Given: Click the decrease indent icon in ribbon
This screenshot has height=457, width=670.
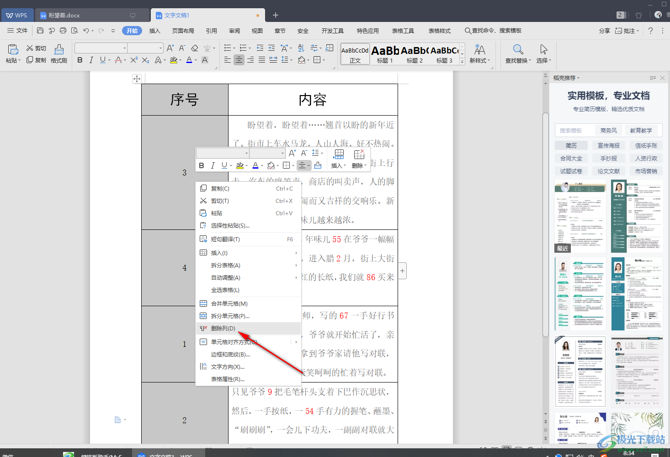Looking at the screenshot, I should point(260,48).
